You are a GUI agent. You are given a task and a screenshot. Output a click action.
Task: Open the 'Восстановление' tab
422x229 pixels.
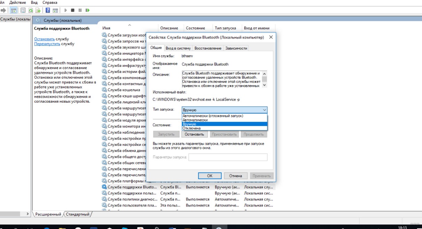(208, 48)
